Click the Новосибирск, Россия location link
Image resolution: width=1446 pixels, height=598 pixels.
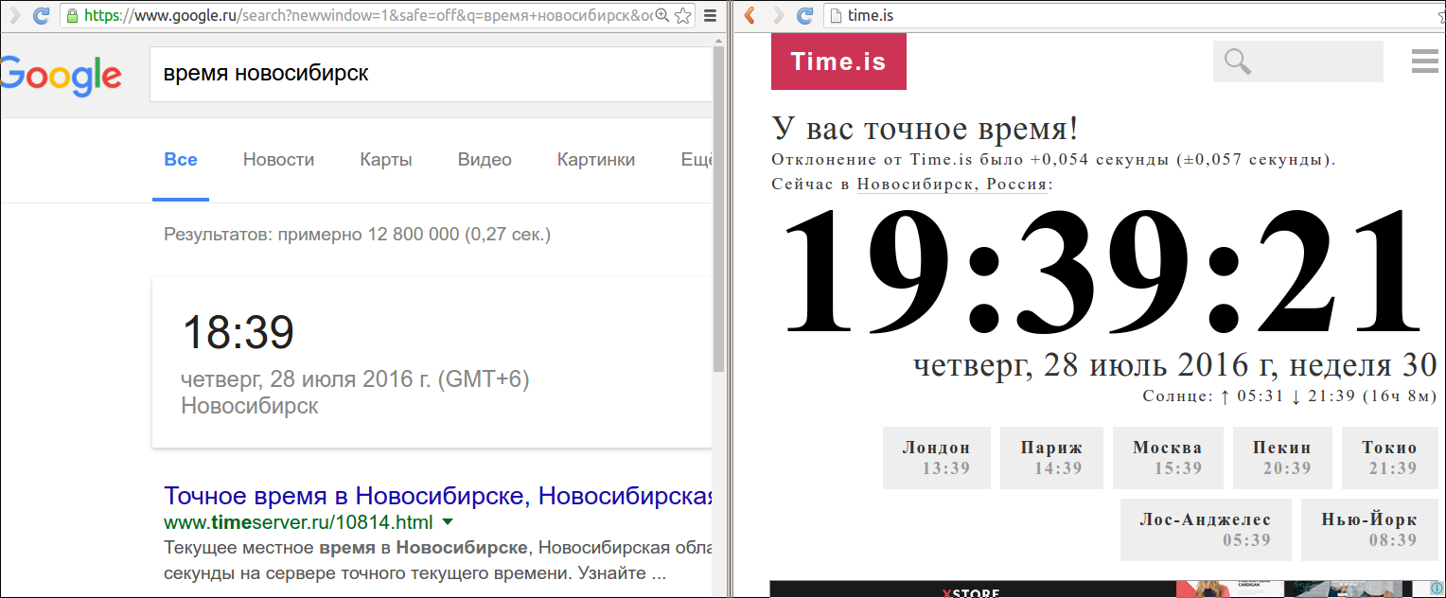951,185
